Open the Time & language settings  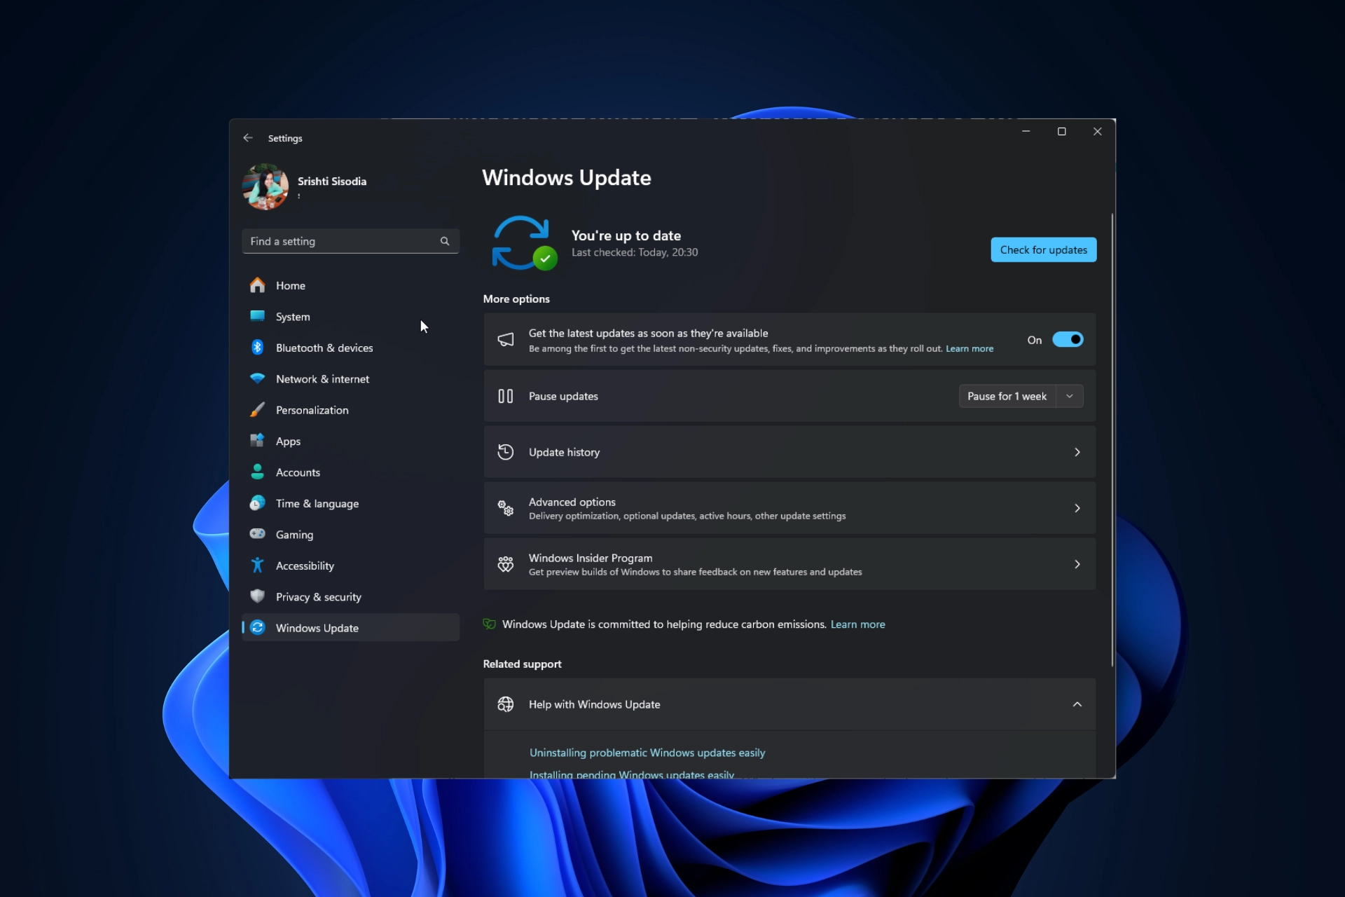[x=317, y=503]
